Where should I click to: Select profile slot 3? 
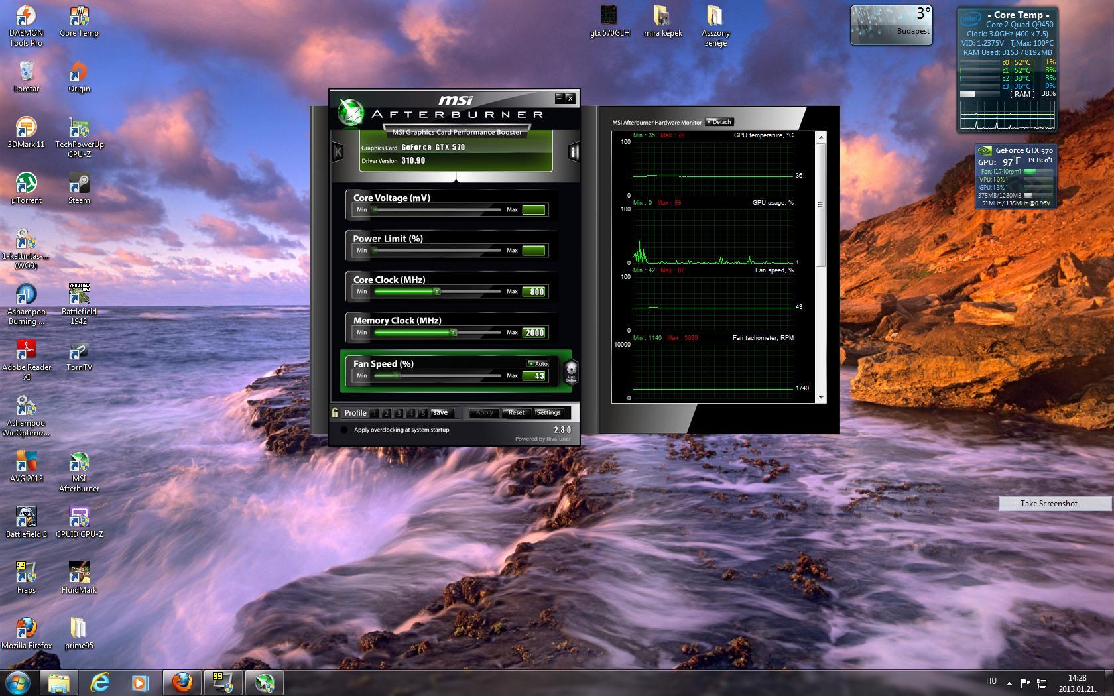tap(399, 413)
